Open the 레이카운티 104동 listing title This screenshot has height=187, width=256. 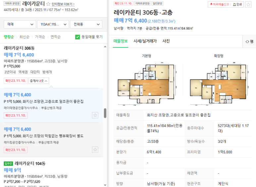pos(30,163)
